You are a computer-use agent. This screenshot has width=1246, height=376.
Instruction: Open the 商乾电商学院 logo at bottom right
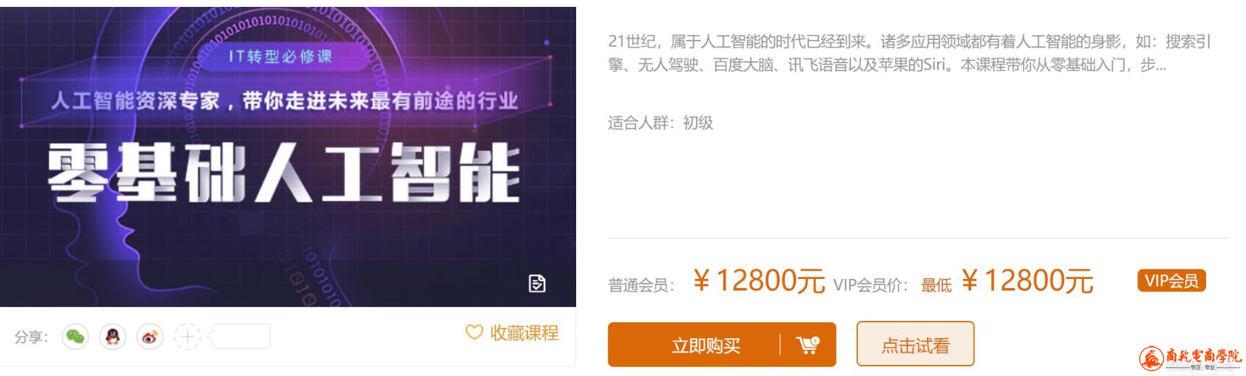click(1190, 357)
